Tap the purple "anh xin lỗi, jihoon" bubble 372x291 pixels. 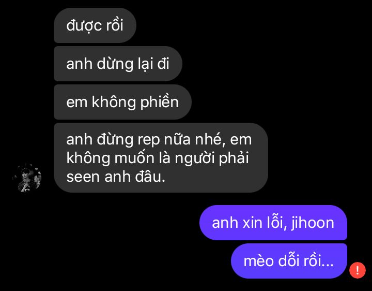[273, 223]
